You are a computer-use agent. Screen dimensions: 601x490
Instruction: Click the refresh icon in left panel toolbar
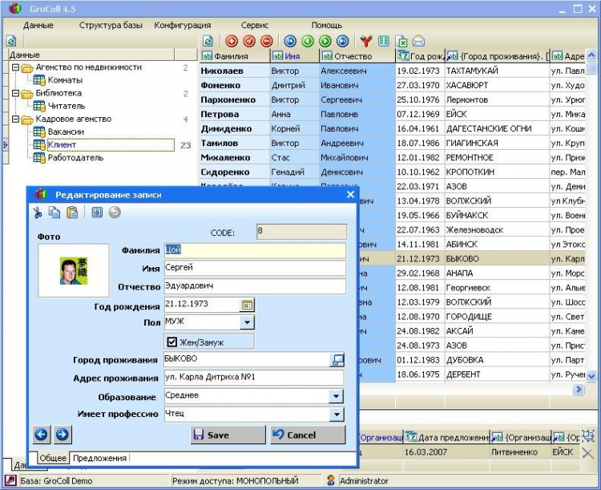click(x=11, y=41)
